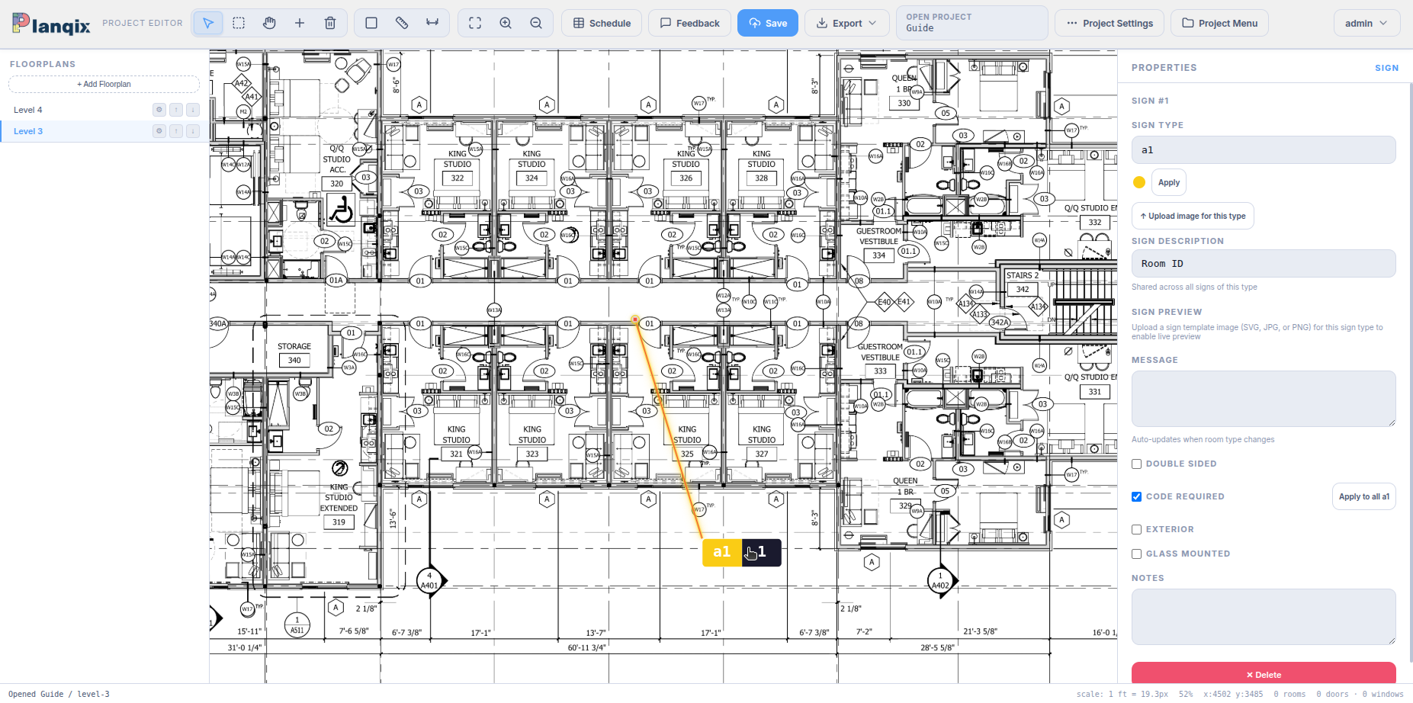
Task: Expand the Export dropdown
Action: [x=846, y=23]
